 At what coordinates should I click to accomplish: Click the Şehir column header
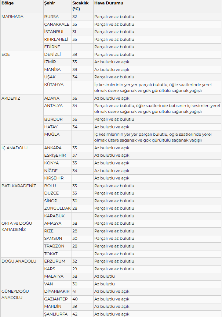click(58, 6)
